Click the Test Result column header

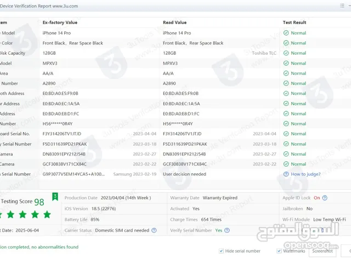pos(295,22)
